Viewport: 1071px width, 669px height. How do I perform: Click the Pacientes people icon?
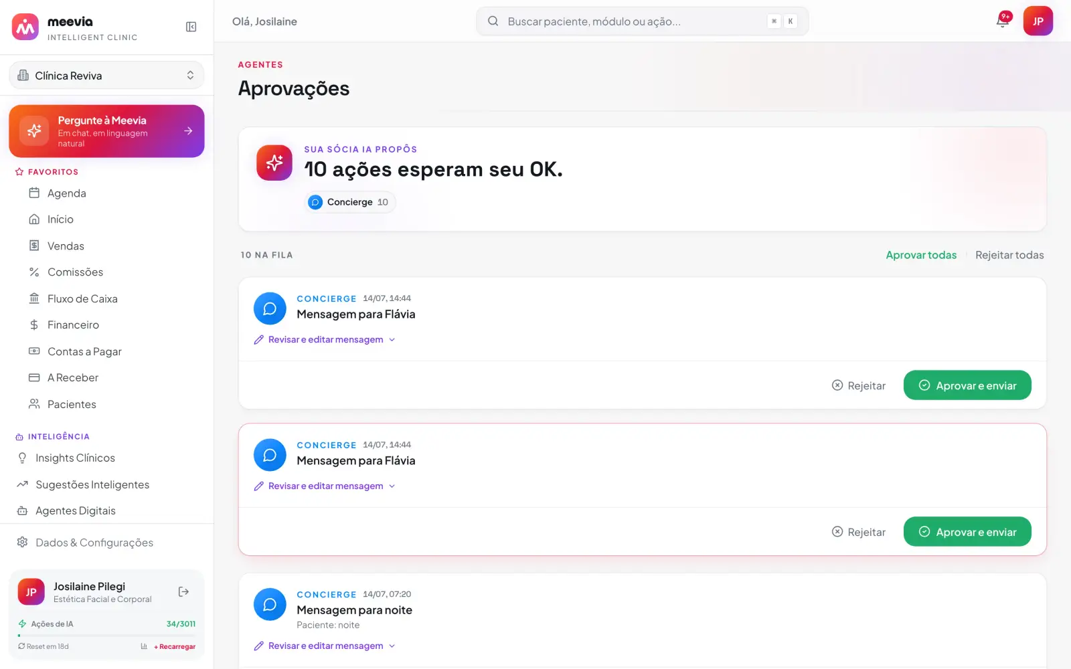click(34, 404)
